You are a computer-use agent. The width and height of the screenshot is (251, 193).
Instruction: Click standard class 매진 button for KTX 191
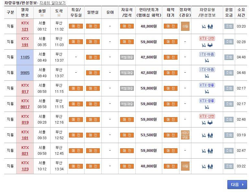93,42
